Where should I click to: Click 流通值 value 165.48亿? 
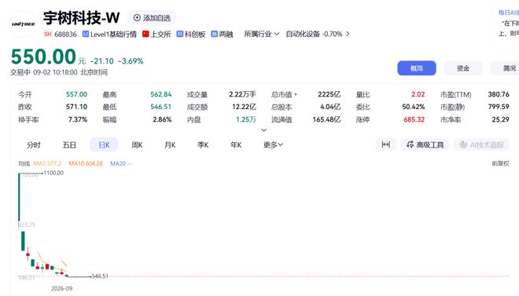point(326,119)
